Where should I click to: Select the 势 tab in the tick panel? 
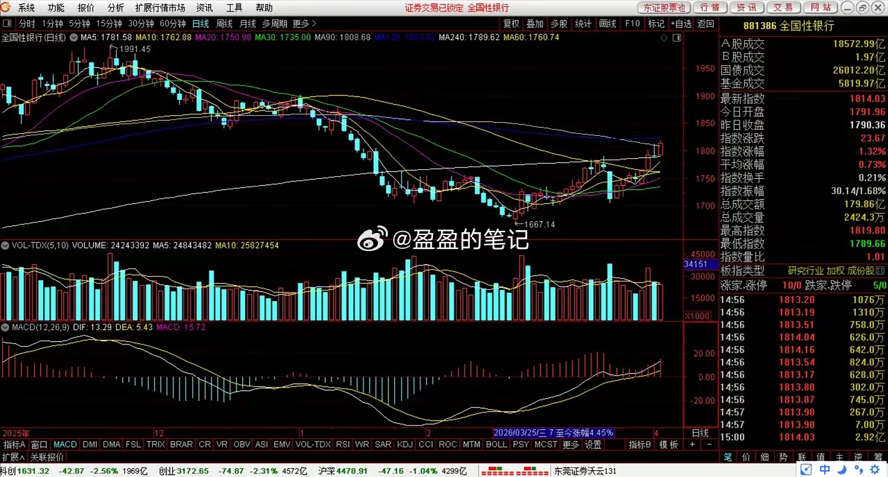[782, 457]
